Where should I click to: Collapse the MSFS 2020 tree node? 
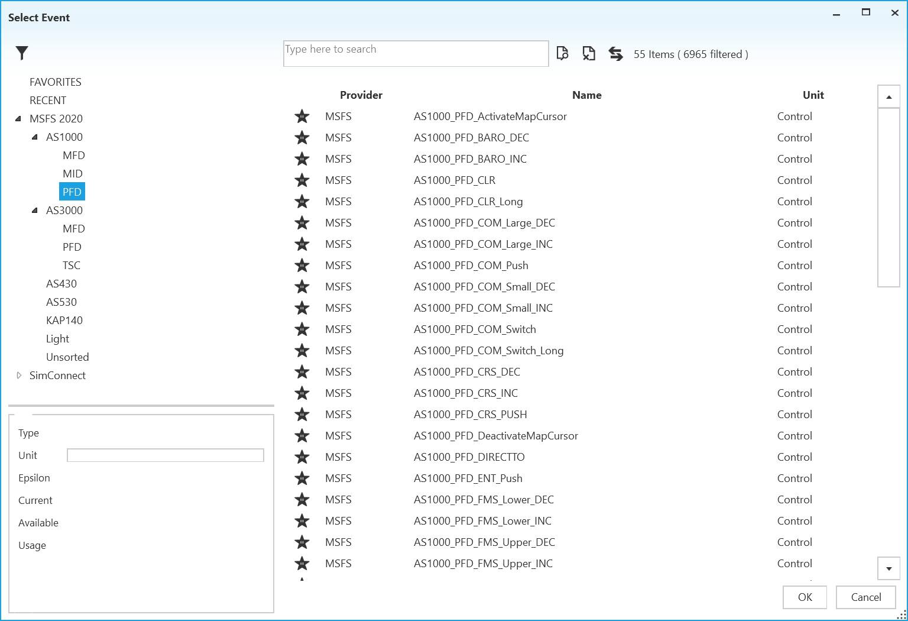18,119
